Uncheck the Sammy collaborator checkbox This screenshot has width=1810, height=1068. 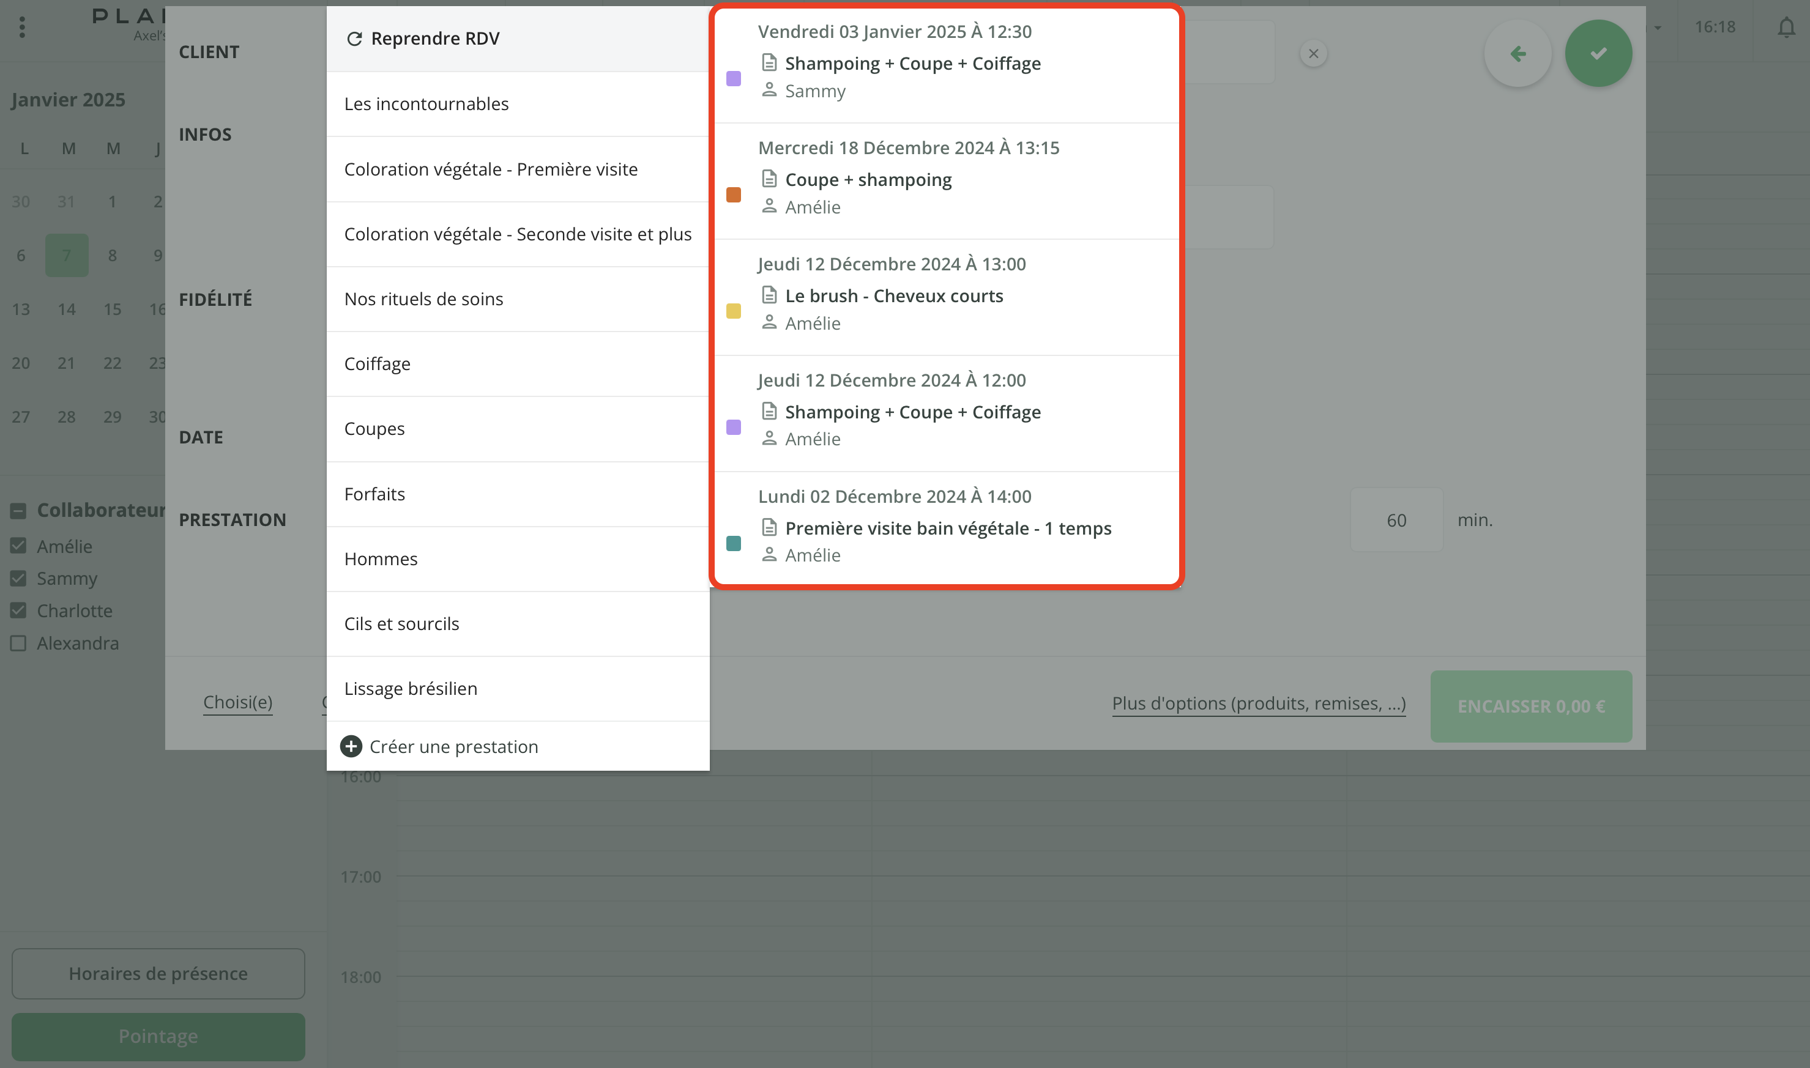tap(19, 579)
